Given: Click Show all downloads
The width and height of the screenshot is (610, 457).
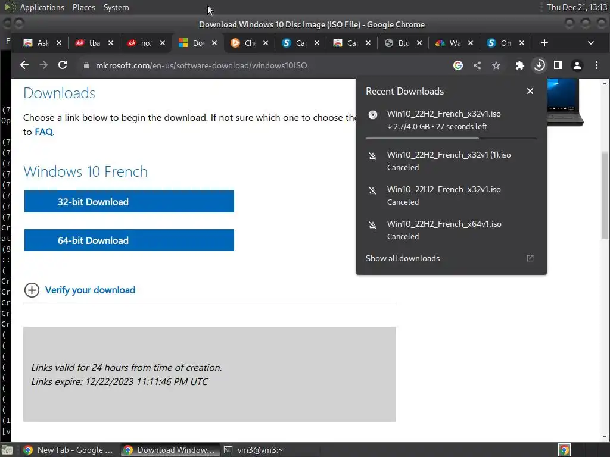Looking at the screenshot, I should tap(403, 258).
